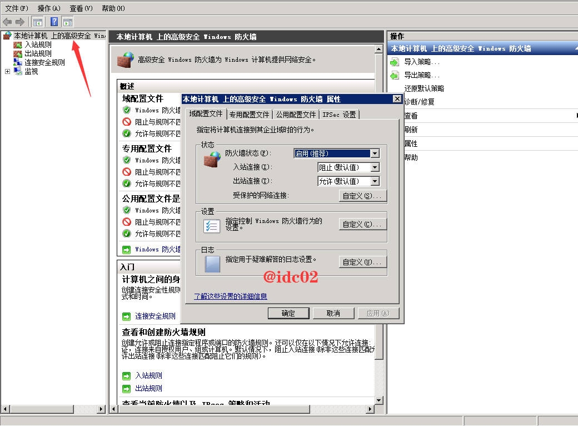578x426 pixels.
Task: Toggle the show/hide action pane icon
Action: (68, 22)
